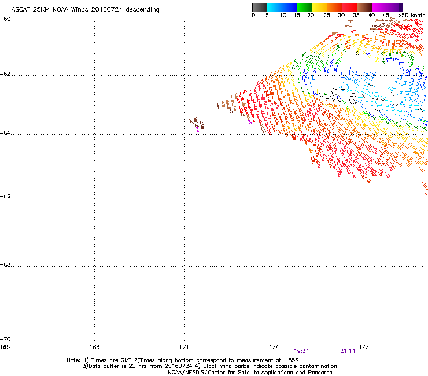
Task: Click the longitude label '177'
Action: 363,347
